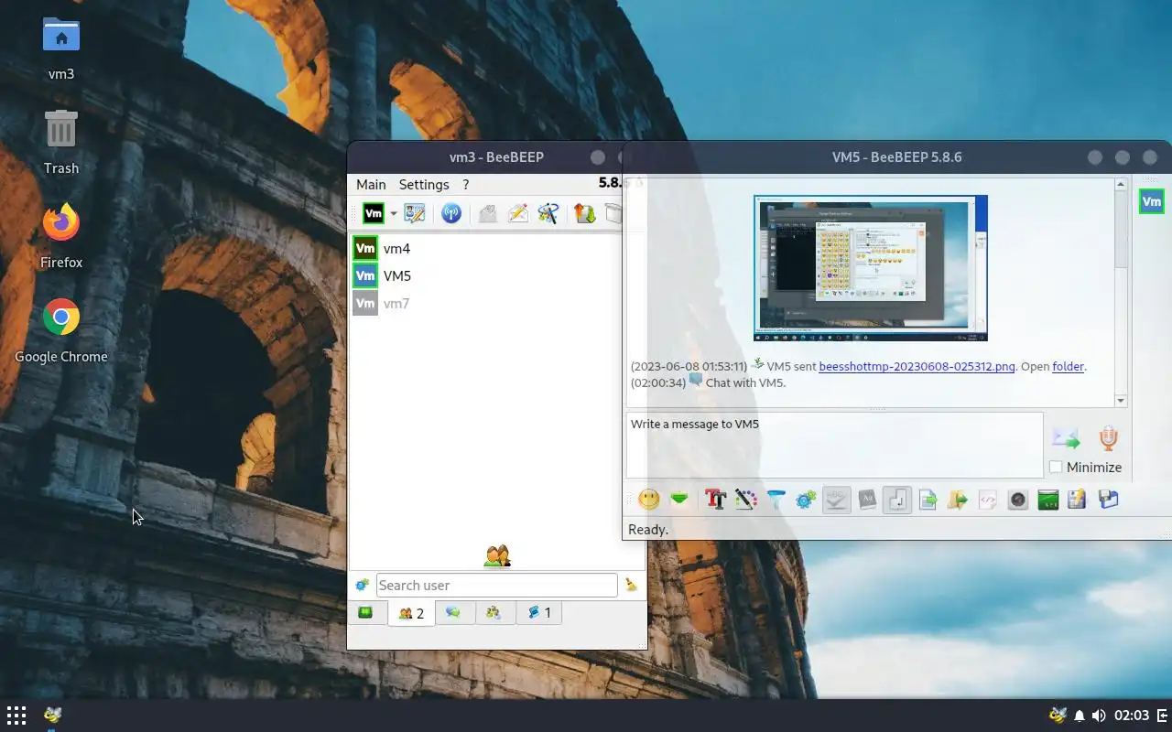Open the vm3 home folder on desktop

point(61,48)
